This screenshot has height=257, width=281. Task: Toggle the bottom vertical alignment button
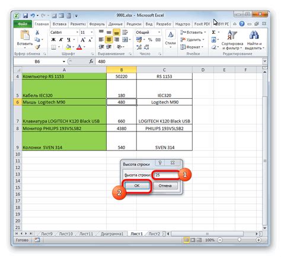117,32
